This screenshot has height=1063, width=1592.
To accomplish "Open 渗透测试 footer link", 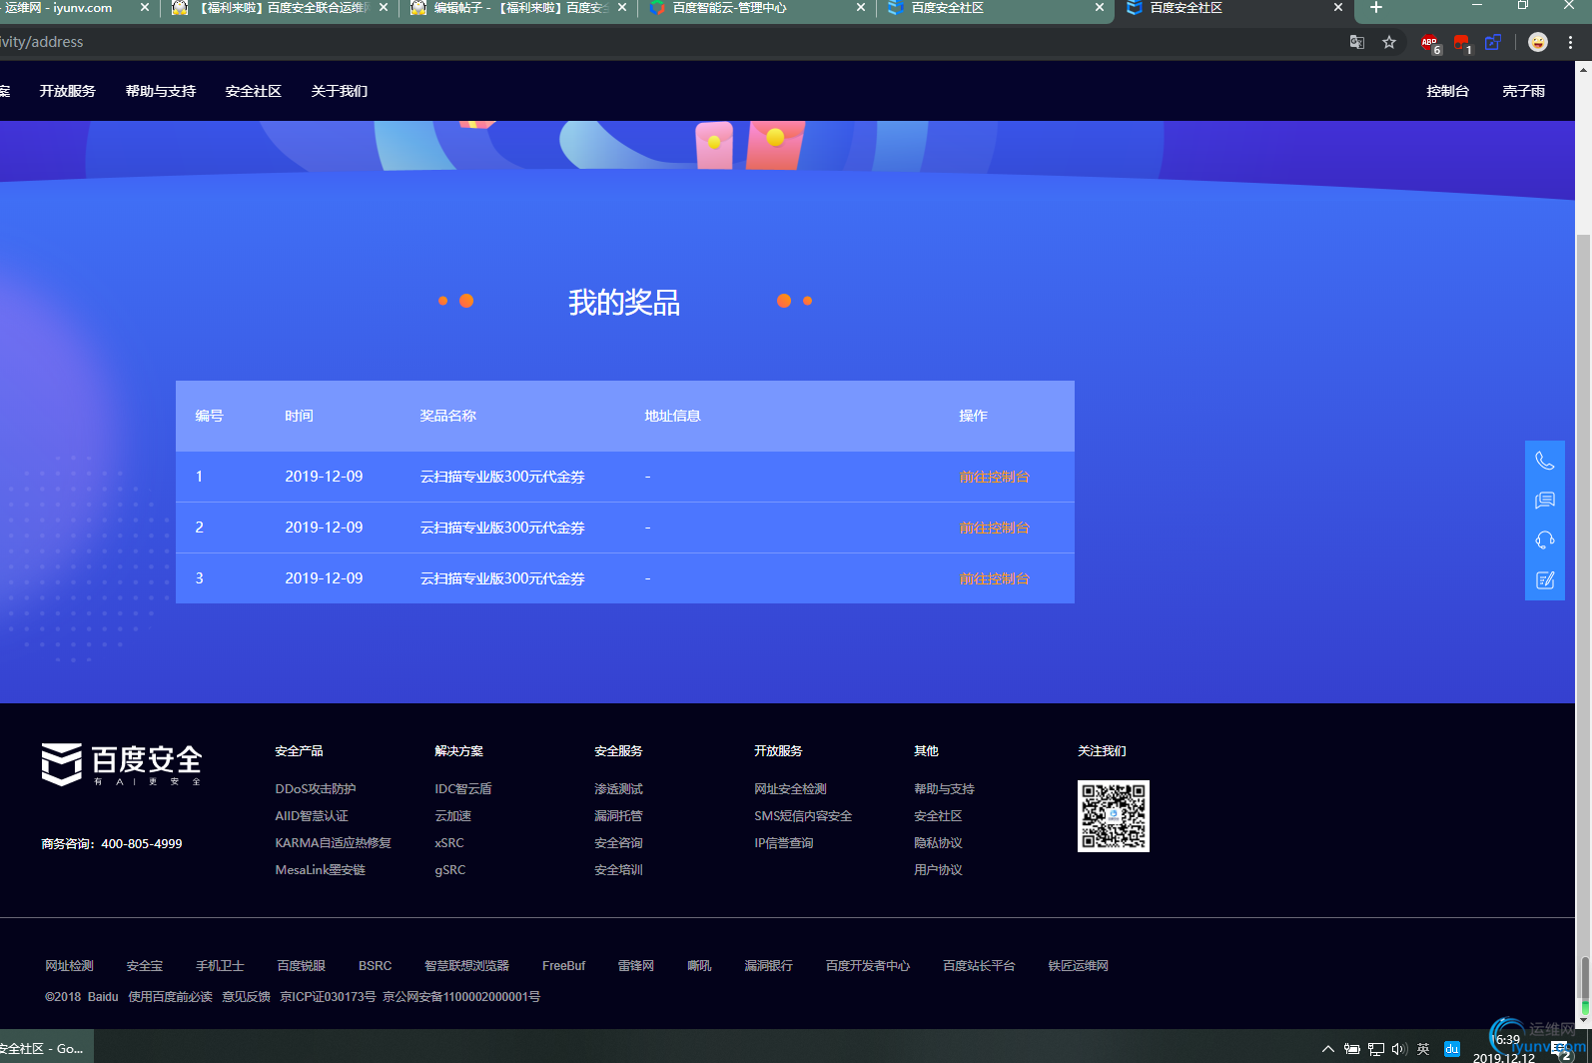I will coord(618,789).
